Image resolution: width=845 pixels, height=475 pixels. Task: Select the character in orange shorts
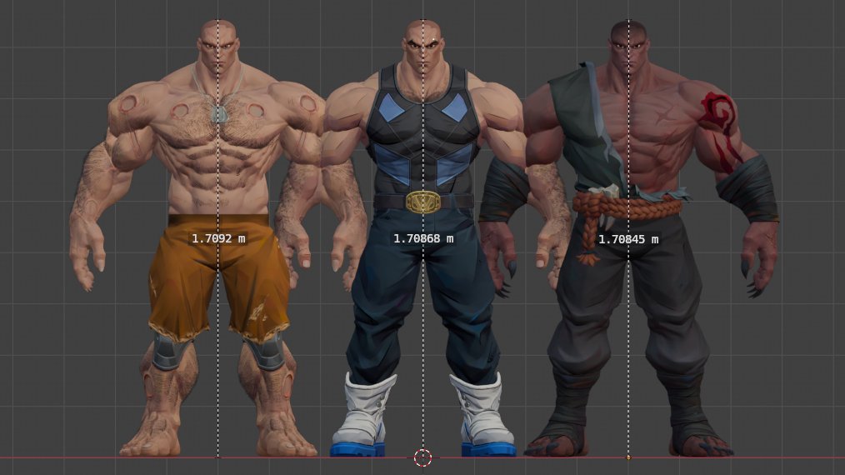click(x=217, y=237)
